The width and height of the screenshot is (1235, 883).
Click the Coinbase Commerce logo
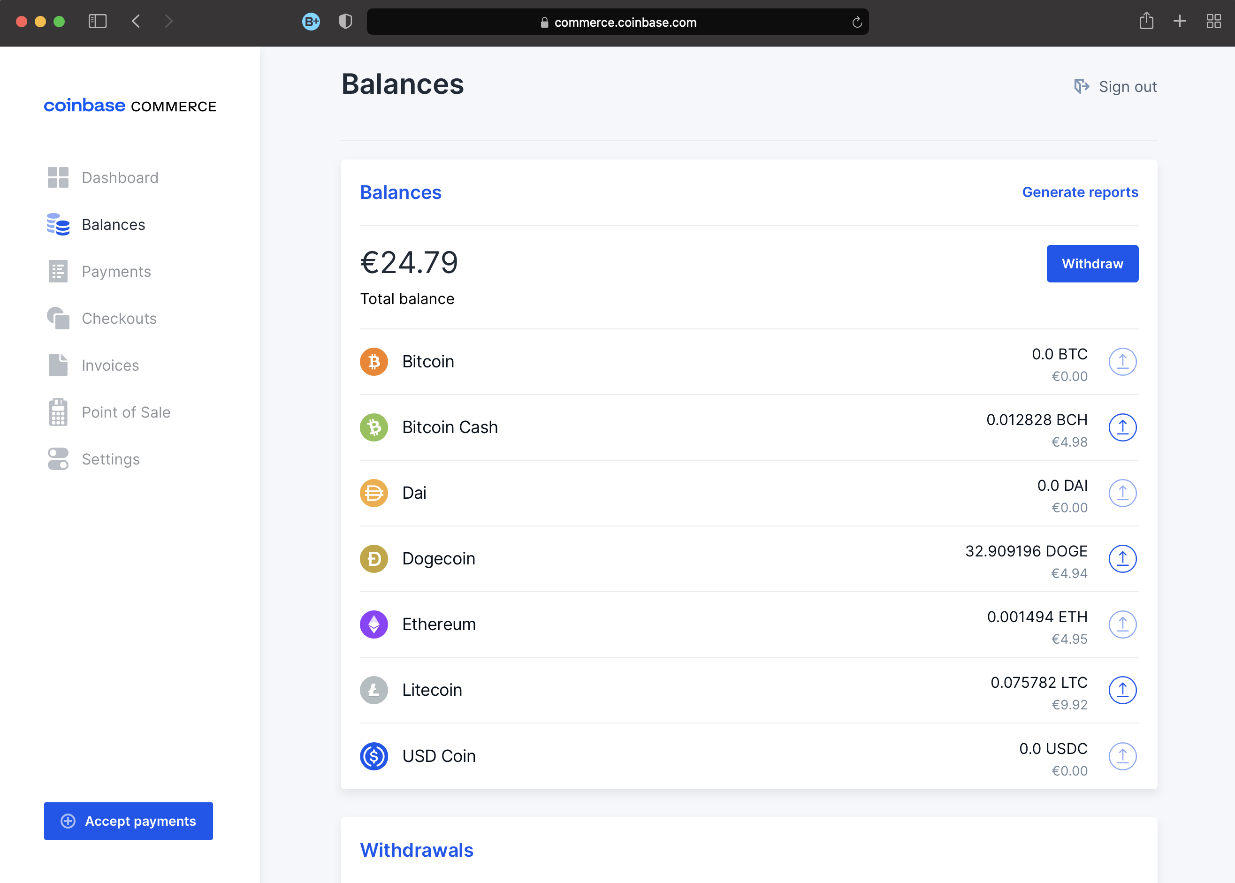pos(130,106)
